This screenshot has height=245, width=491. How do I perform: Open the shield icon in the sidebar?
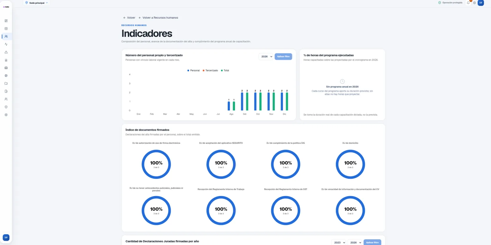[6, 107]
